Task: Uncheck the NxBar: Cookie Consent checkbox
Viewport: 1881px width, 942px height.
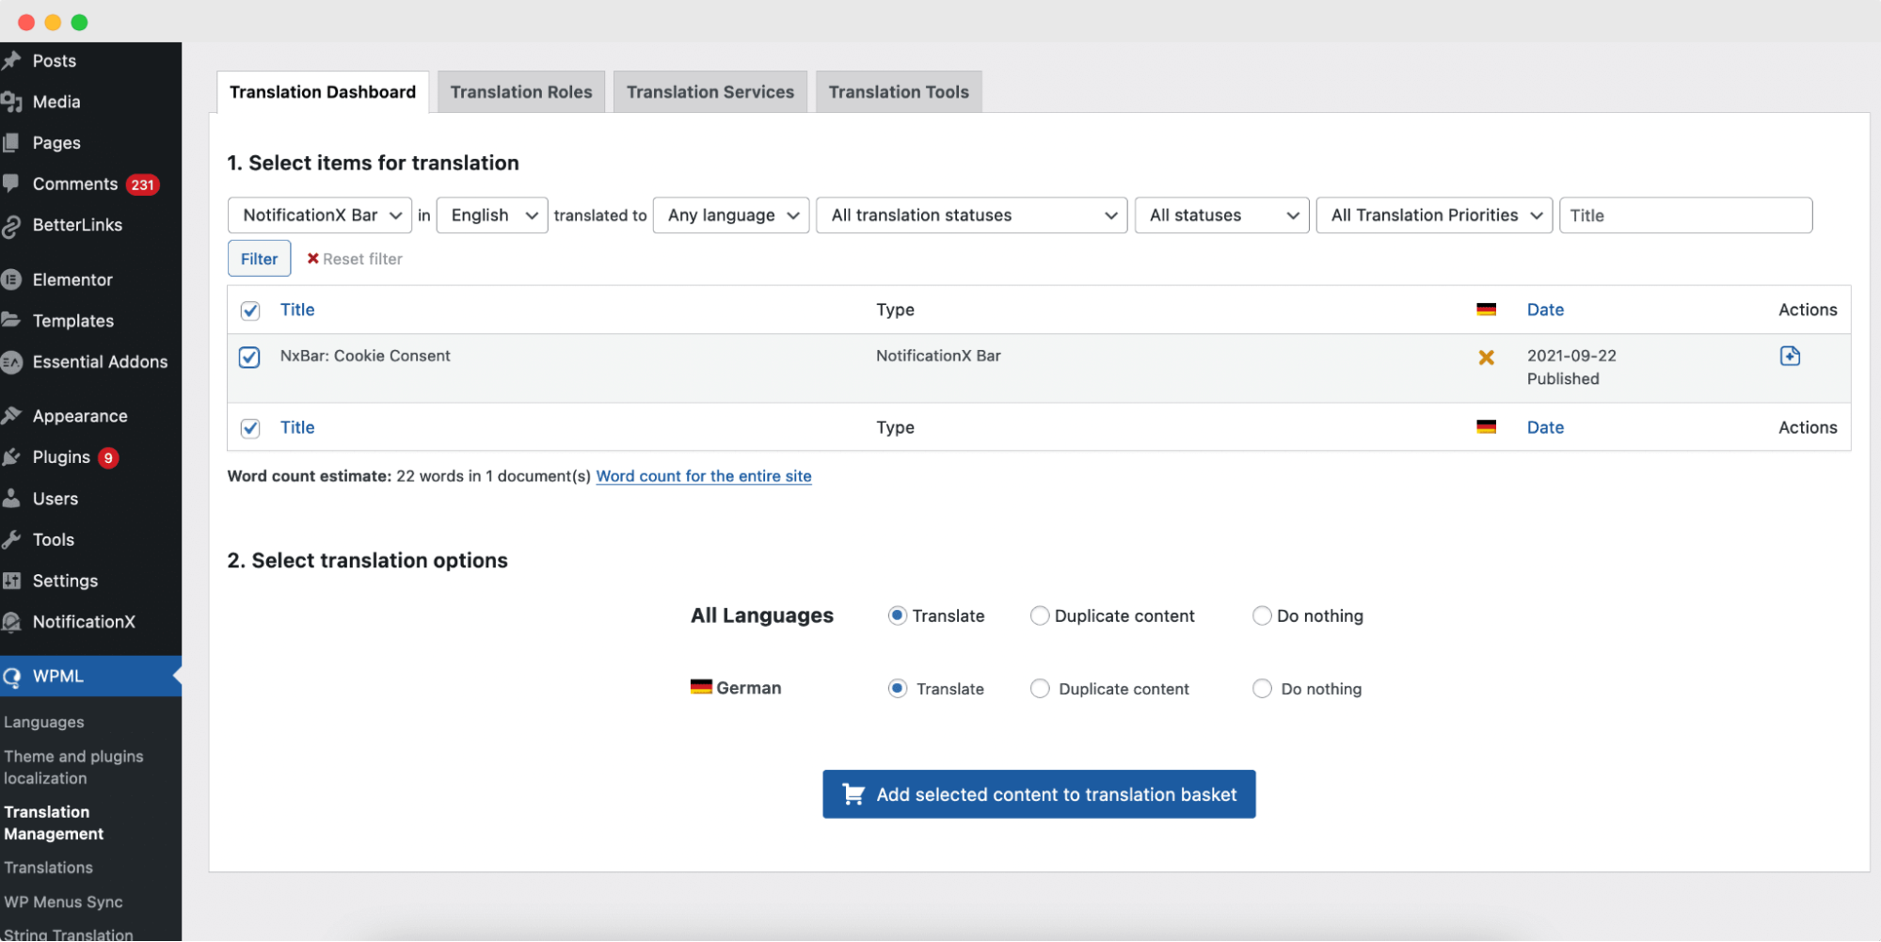Action: [x=249, y=358]
